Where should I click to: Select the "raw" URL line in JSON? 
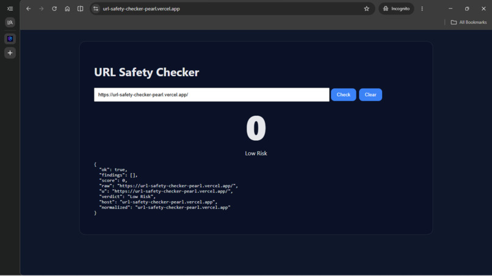point(168,186)
